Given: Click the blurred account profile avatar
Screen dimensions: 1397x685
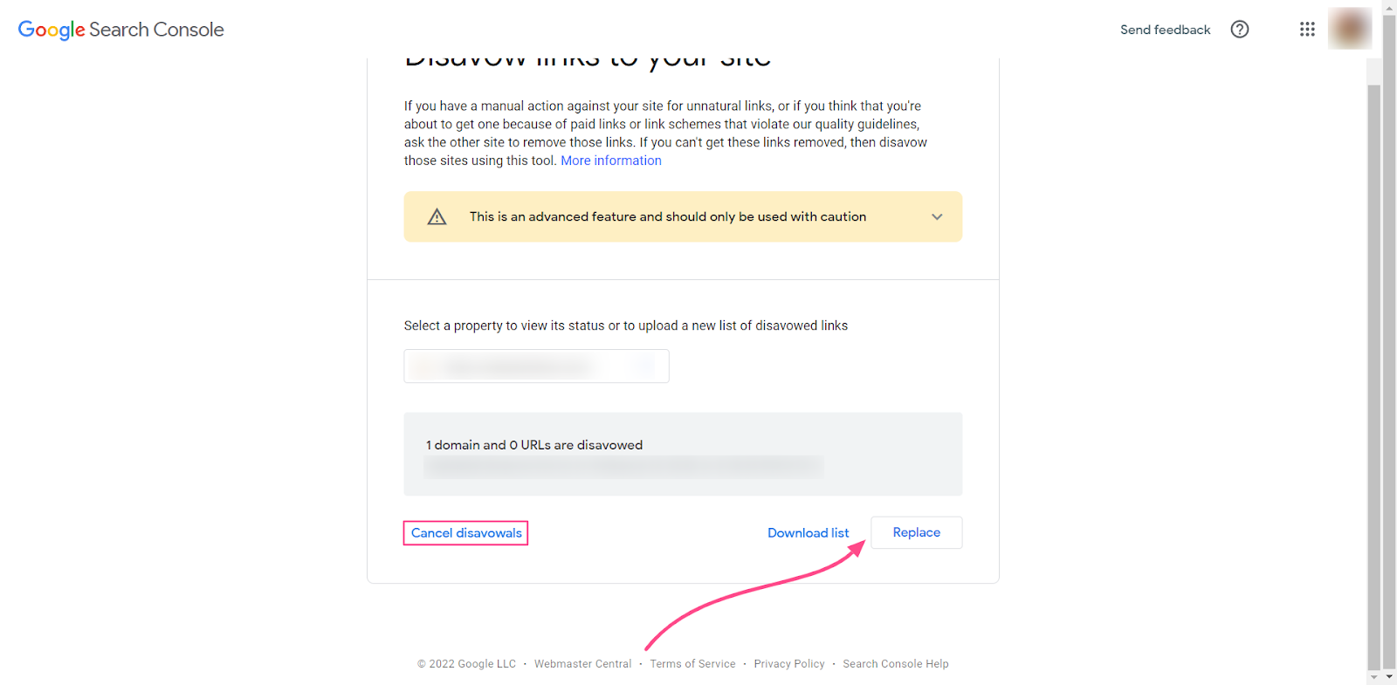Looking at the screenshot, I should point(1349,29).
